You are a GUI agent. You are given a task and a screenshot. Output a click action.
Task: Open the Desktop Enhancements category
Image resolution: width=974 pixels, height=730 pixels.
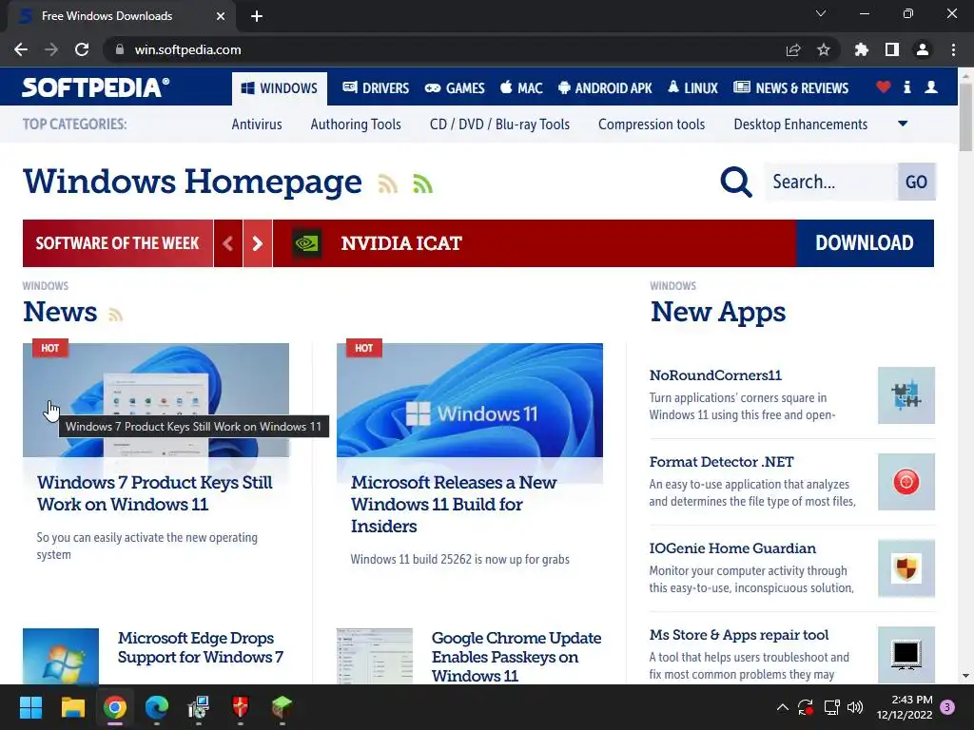pyautogui.click(x=800, y=125)
